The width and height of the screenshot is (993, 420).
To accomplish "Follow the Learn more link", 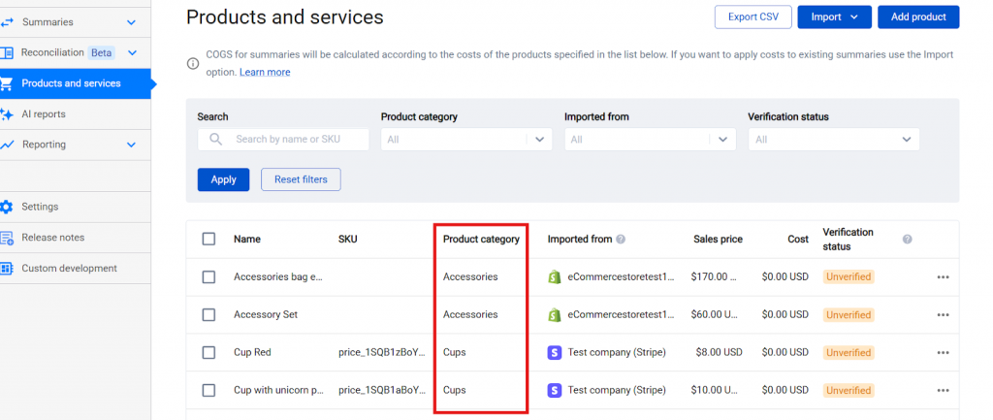I will (x=265, y=72).
